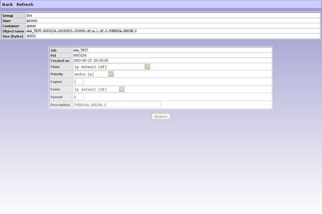Click the Pid value 8083224
This screenshot has height=214, width=322.
click(x=80, y=55)
